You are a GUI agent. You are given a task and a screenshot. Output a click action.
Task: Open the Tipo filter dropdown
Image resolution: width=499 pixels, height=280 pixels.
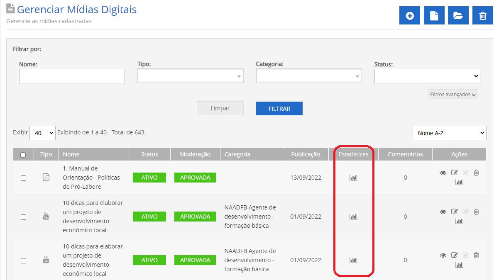pos(190,76)
